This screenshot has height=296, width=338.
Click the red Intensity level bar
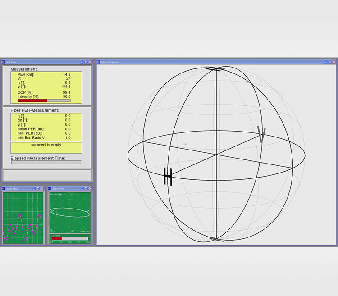coord(32,100)
